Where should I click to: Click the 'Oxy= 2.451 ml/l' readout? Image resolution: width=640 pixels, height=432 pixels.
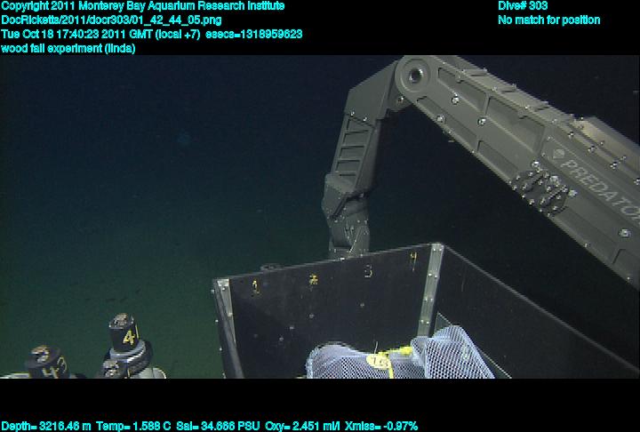[302, 426]
